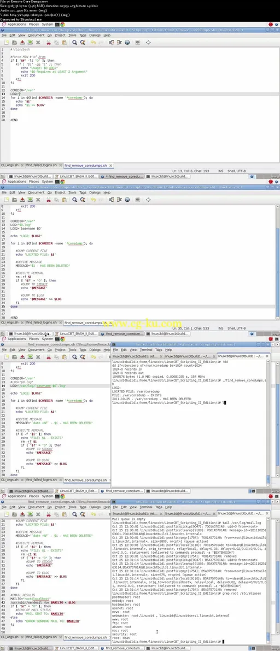The height and width of the screenshot is (651, 280).
Task: Switch to CLI_Args.sh tab in topmost Bluefish window
Action: (x=10, y=165)
